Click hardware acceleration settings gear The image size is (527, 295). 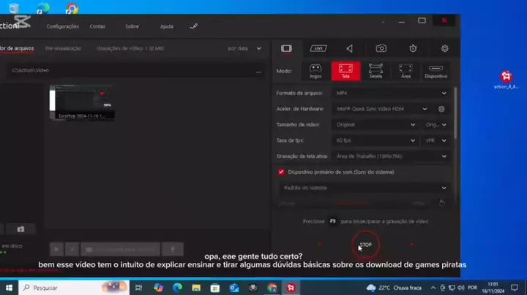(x=441, y=109)
